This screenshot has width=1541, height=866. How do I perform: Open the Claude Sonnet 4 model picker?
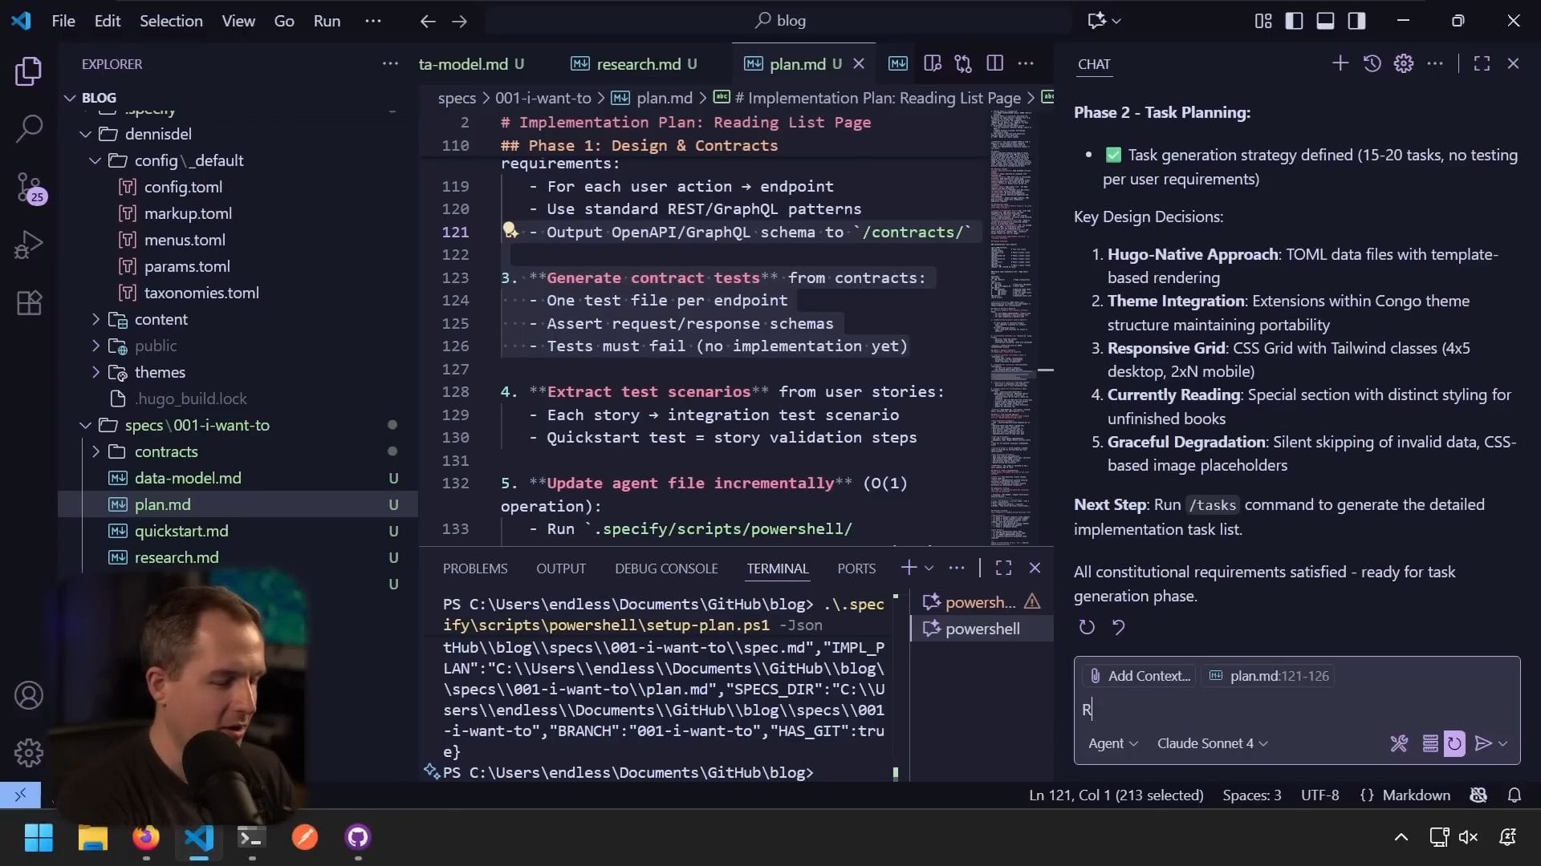[x=1212, y=743]
